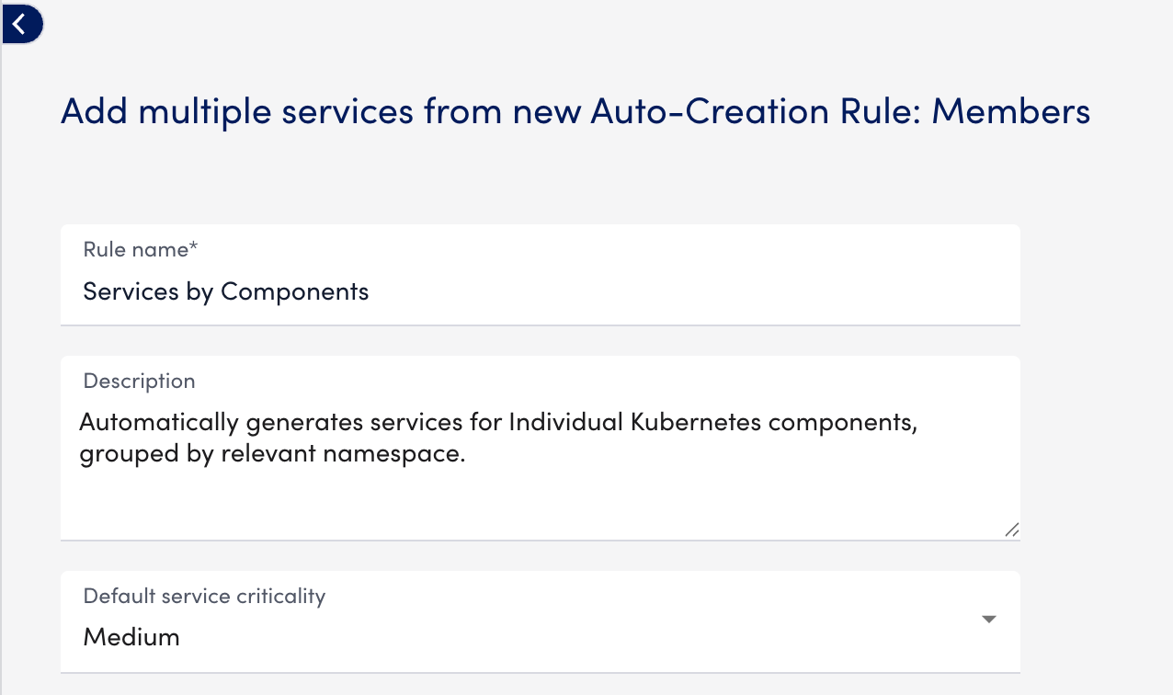Focus the Rule name input field
This screenshot has width=1173, height=695.
[540, 292]
